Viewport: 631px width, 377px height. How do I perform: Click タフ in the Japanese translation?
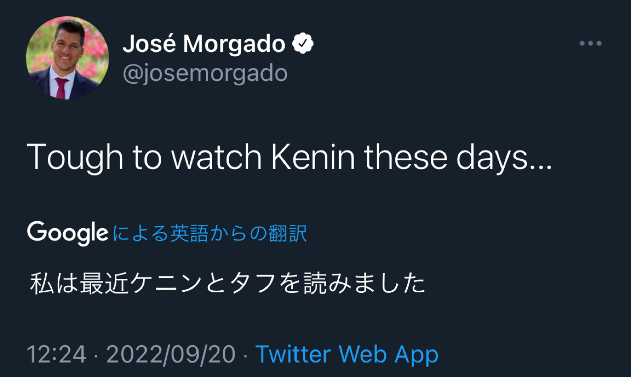pyautogui.click(x=251, y=284)
